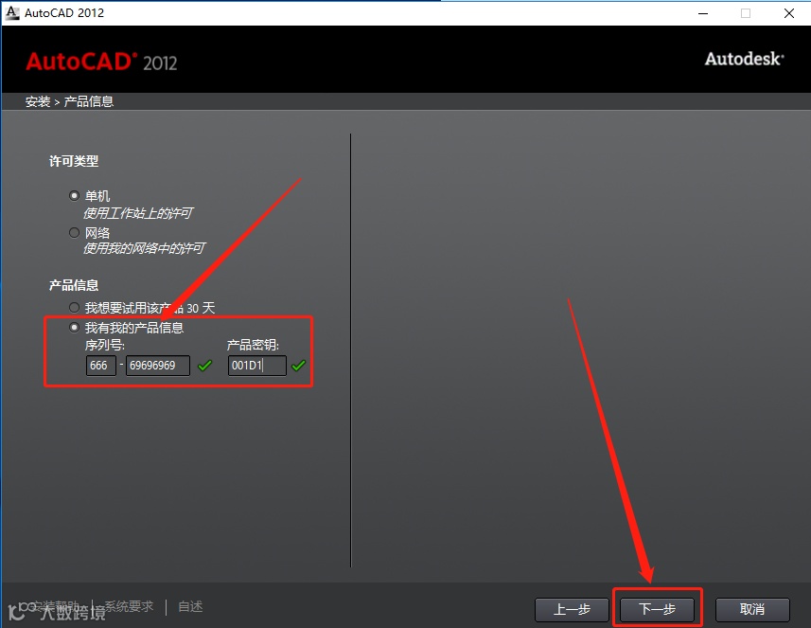The height and width of the screenshot is (628, 811).
Task: Click the 使用我的网络中的许可 description text
Action: [144, 248]
